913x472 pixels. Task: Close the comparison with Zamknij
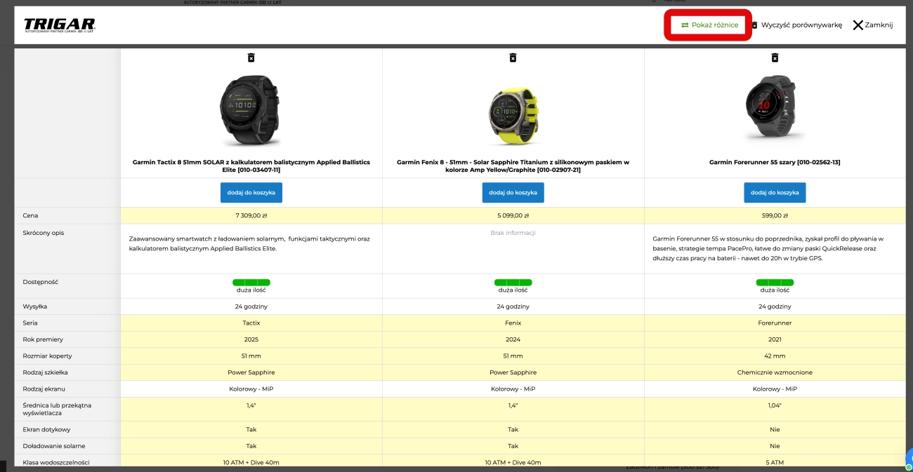pos(879,25)
